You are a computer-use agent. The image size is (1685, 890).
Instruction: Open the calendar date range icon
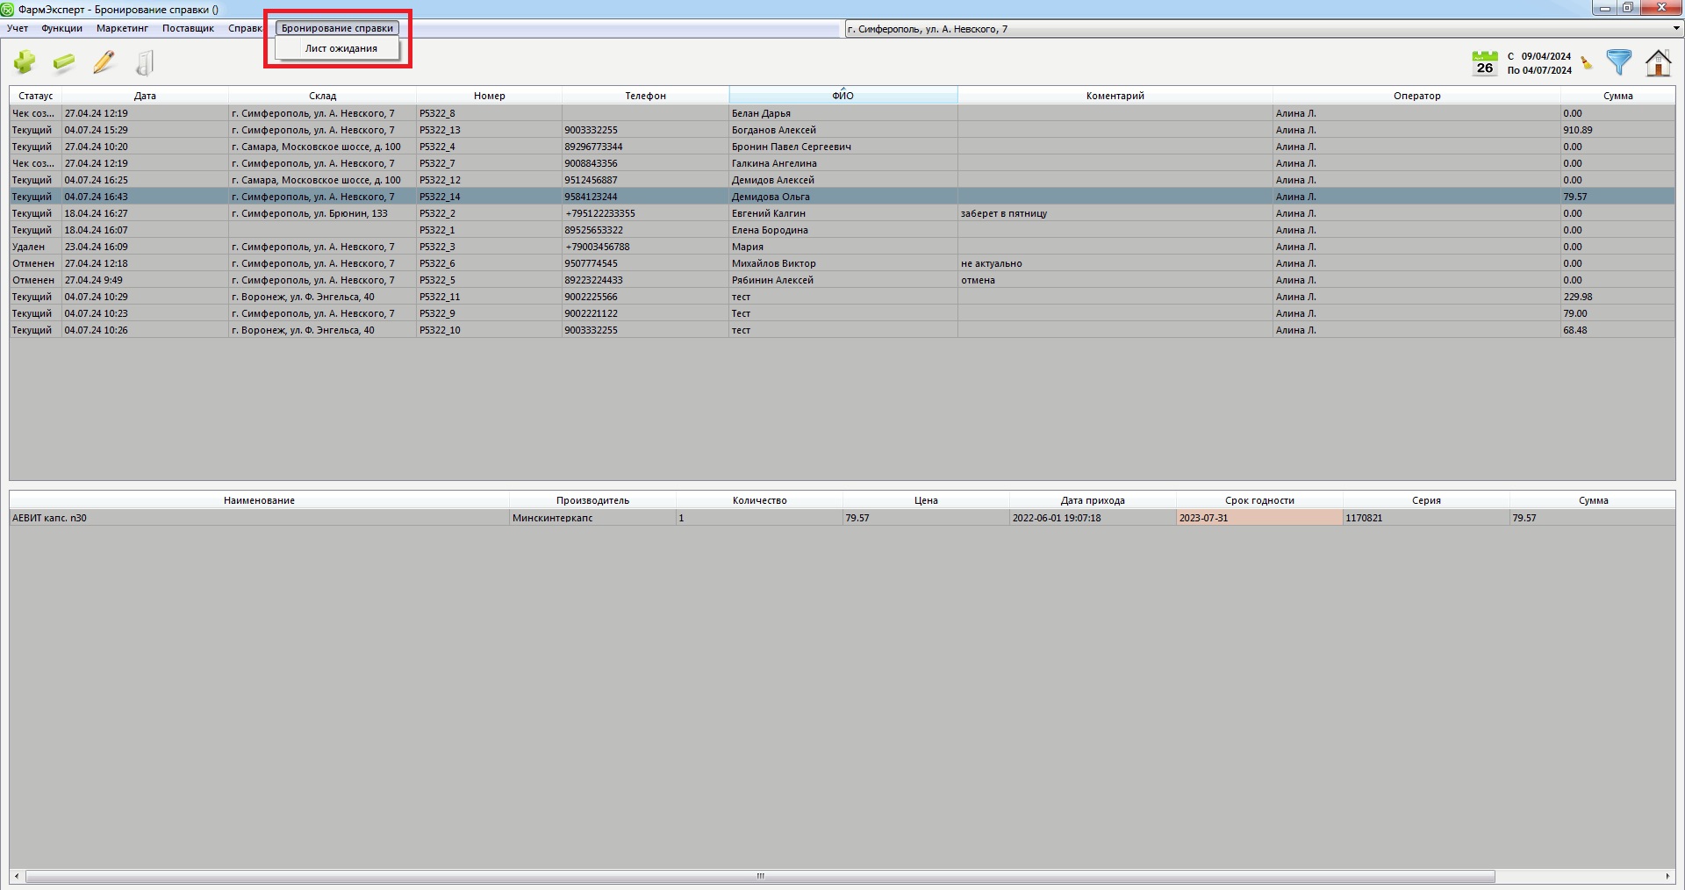coord(1484,63)
